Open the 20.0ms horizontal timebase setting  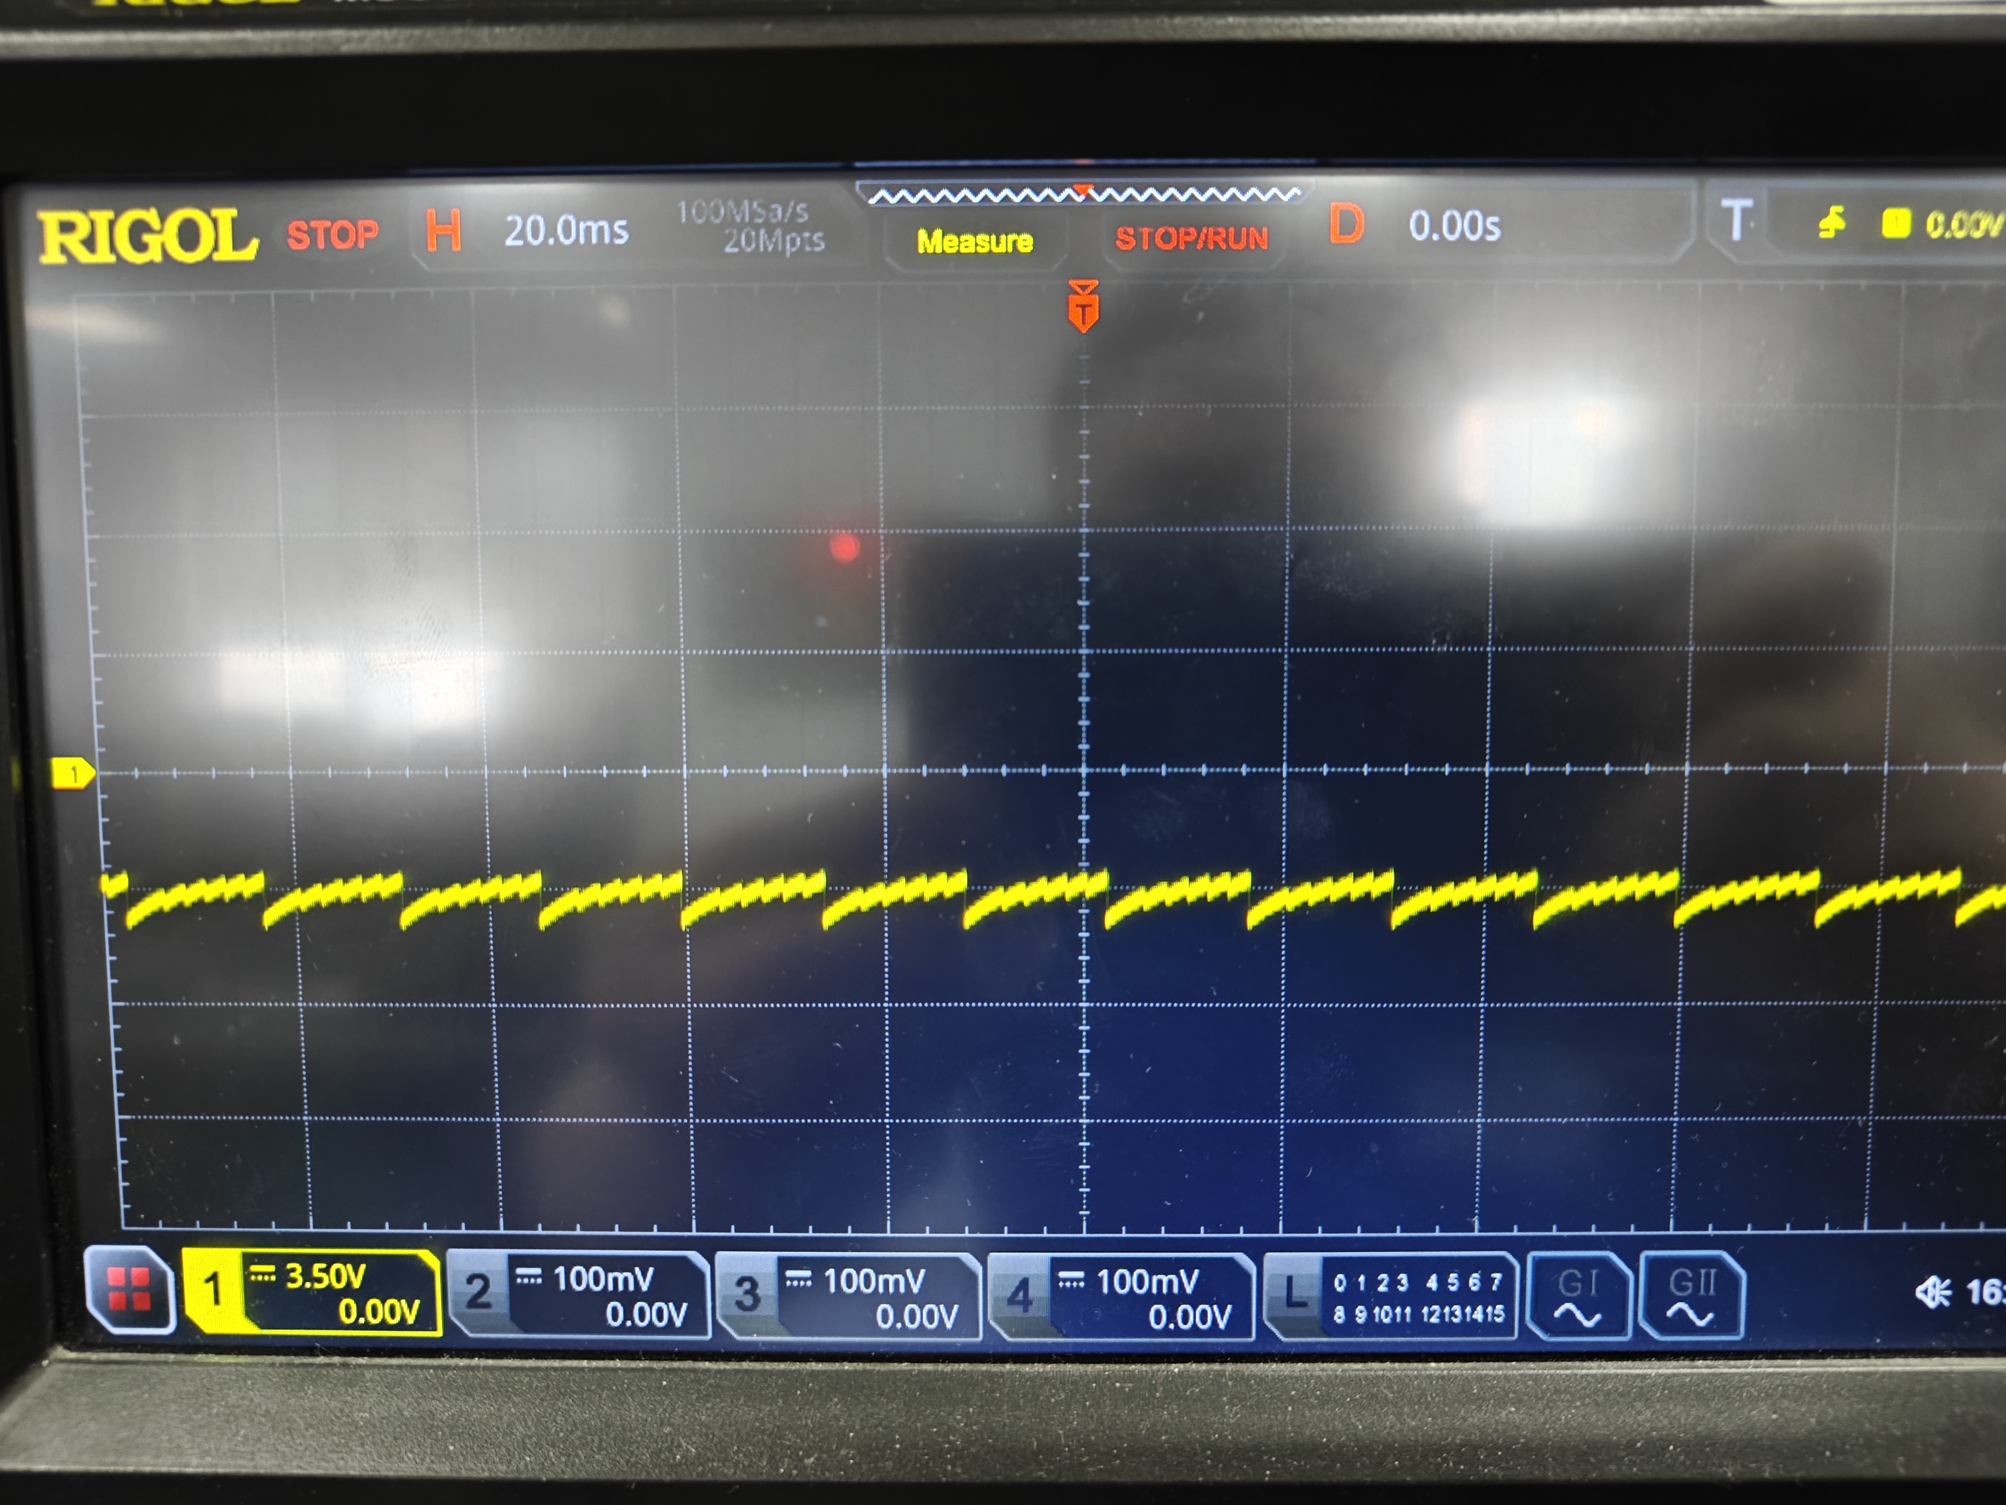pos(566,230)
